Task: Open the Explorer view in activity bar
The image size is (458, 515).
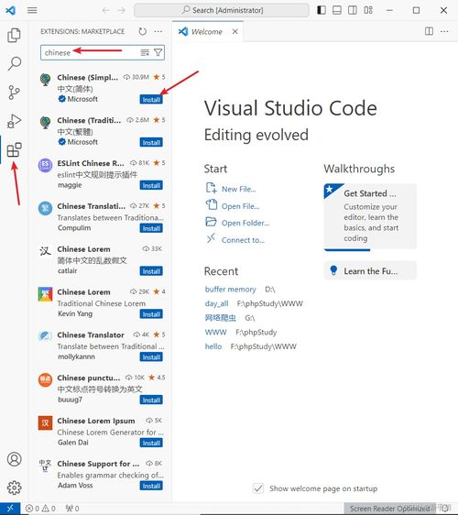Action: [14, 36]
